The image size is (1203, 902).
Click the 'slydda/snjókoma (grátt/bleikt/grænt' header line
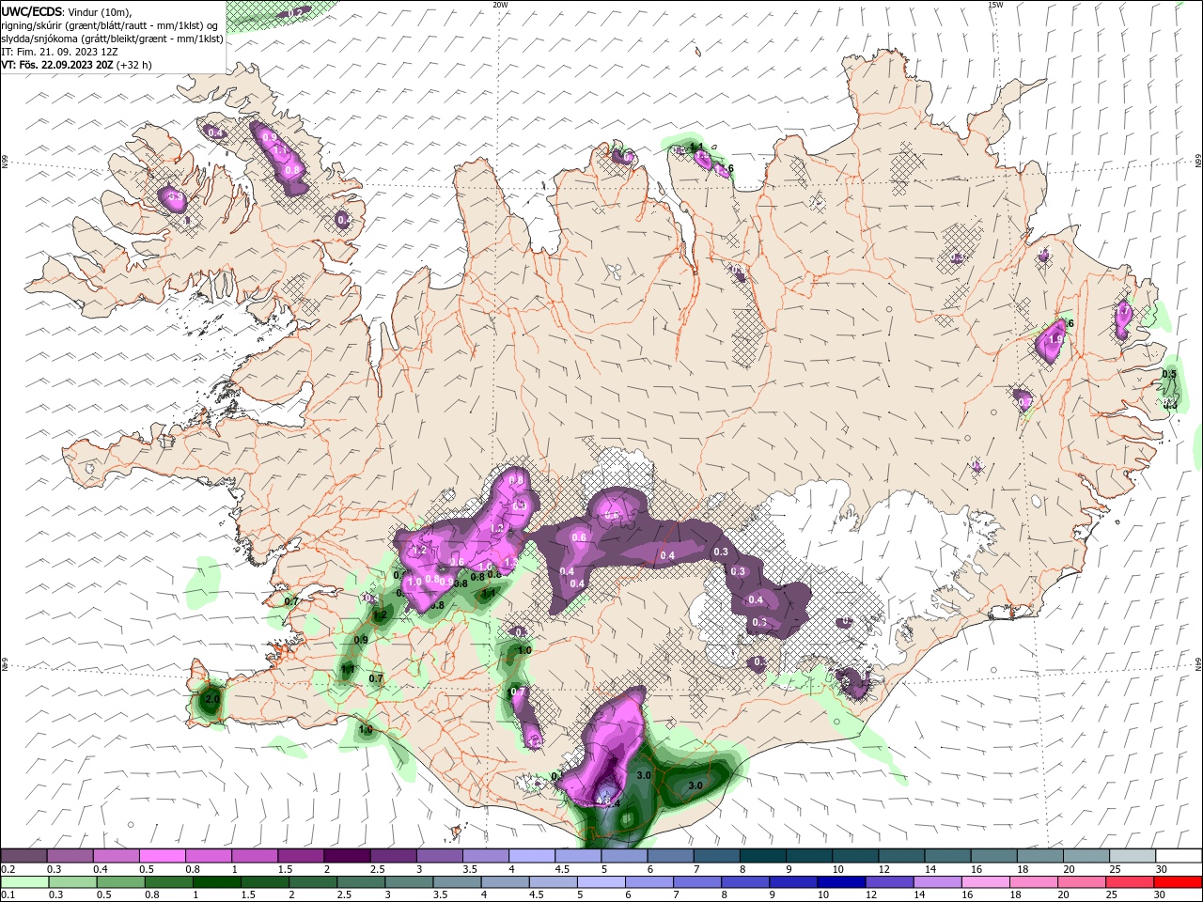click(x=113, y=39)
